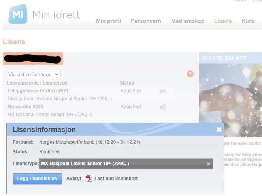Expand the Lisenstype dropdown in the dialog
262x196 pixels.
click(x=126, y=164)
